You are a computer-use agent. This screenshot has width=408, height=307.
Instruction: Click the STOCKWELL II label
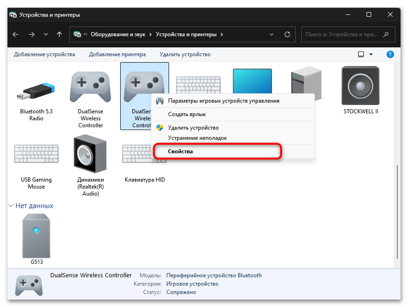(x=360, y=111)
